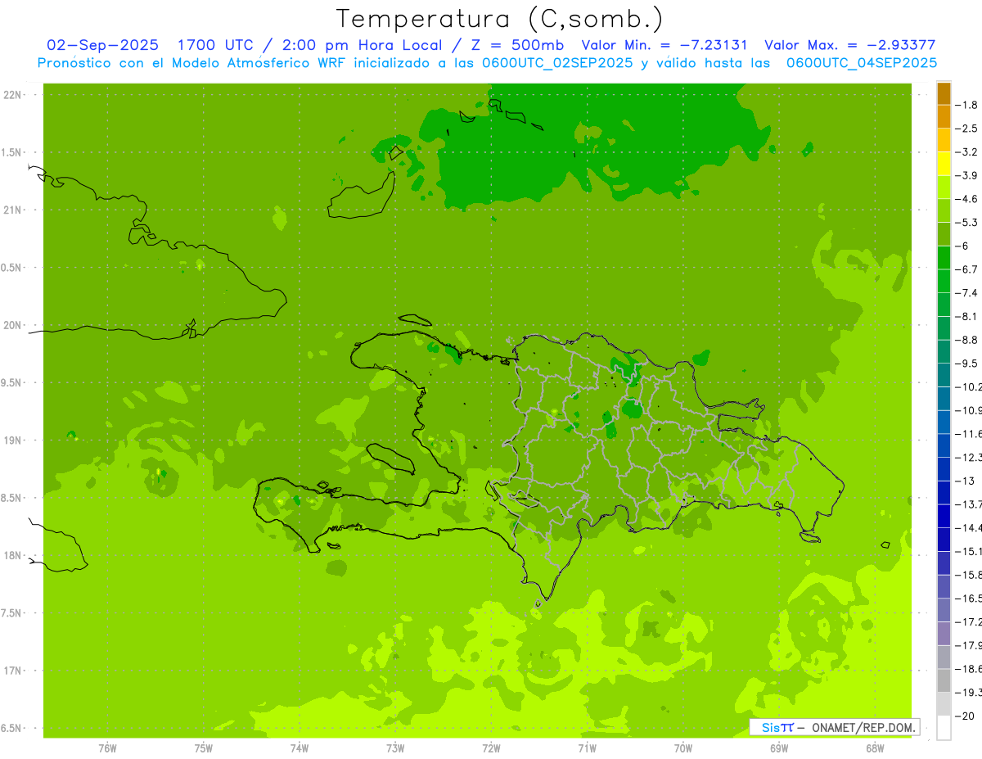Click the "-8.8" colorbar label
Screen dimensions: 982x759
click(x=968, y=340)
